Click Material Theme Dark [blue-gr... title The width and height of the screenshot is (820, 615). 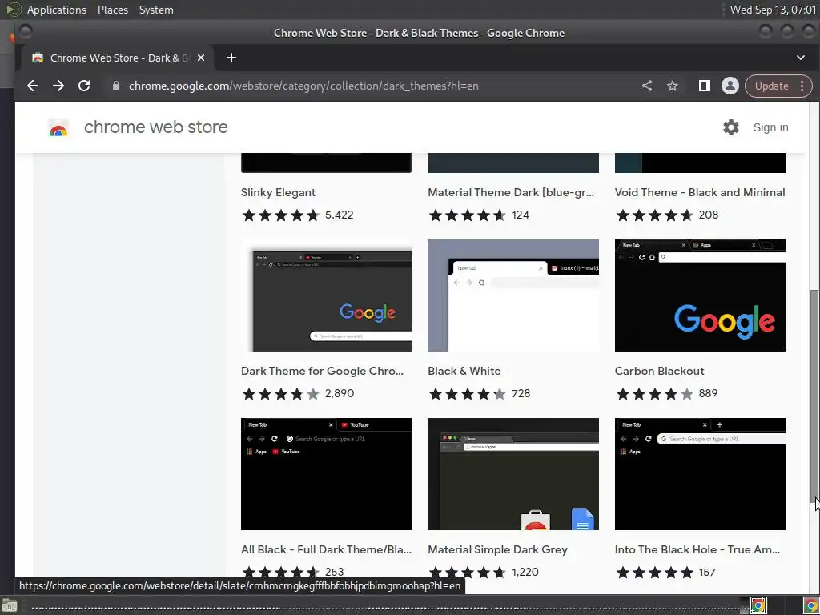511,192
